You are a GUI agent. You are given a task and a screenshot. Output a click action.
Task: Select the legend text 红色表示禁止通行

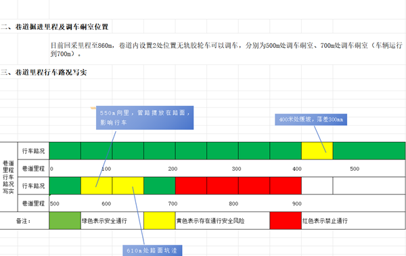(x=325, y=221)
